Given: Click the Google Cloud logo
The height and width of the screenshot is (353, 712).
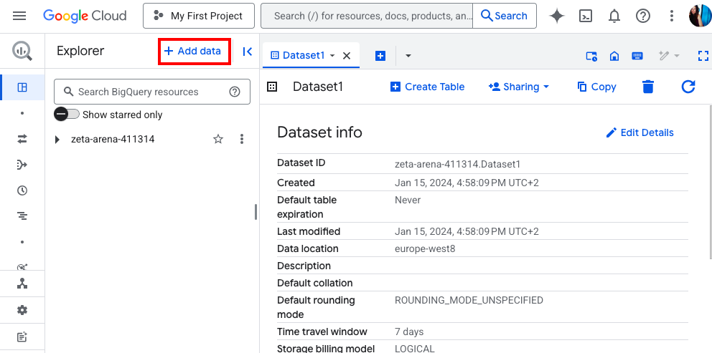Looking at the screenshot, I should (84, 16).
